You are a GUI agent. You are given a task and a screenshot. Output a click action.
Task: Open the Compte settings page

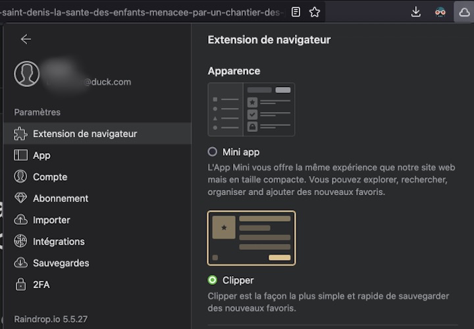(50, 177)
